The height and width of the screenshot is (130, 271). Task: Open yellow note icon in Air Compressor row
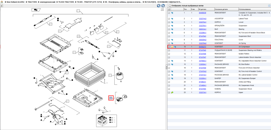pyautogui.click(x=172, y=47)
